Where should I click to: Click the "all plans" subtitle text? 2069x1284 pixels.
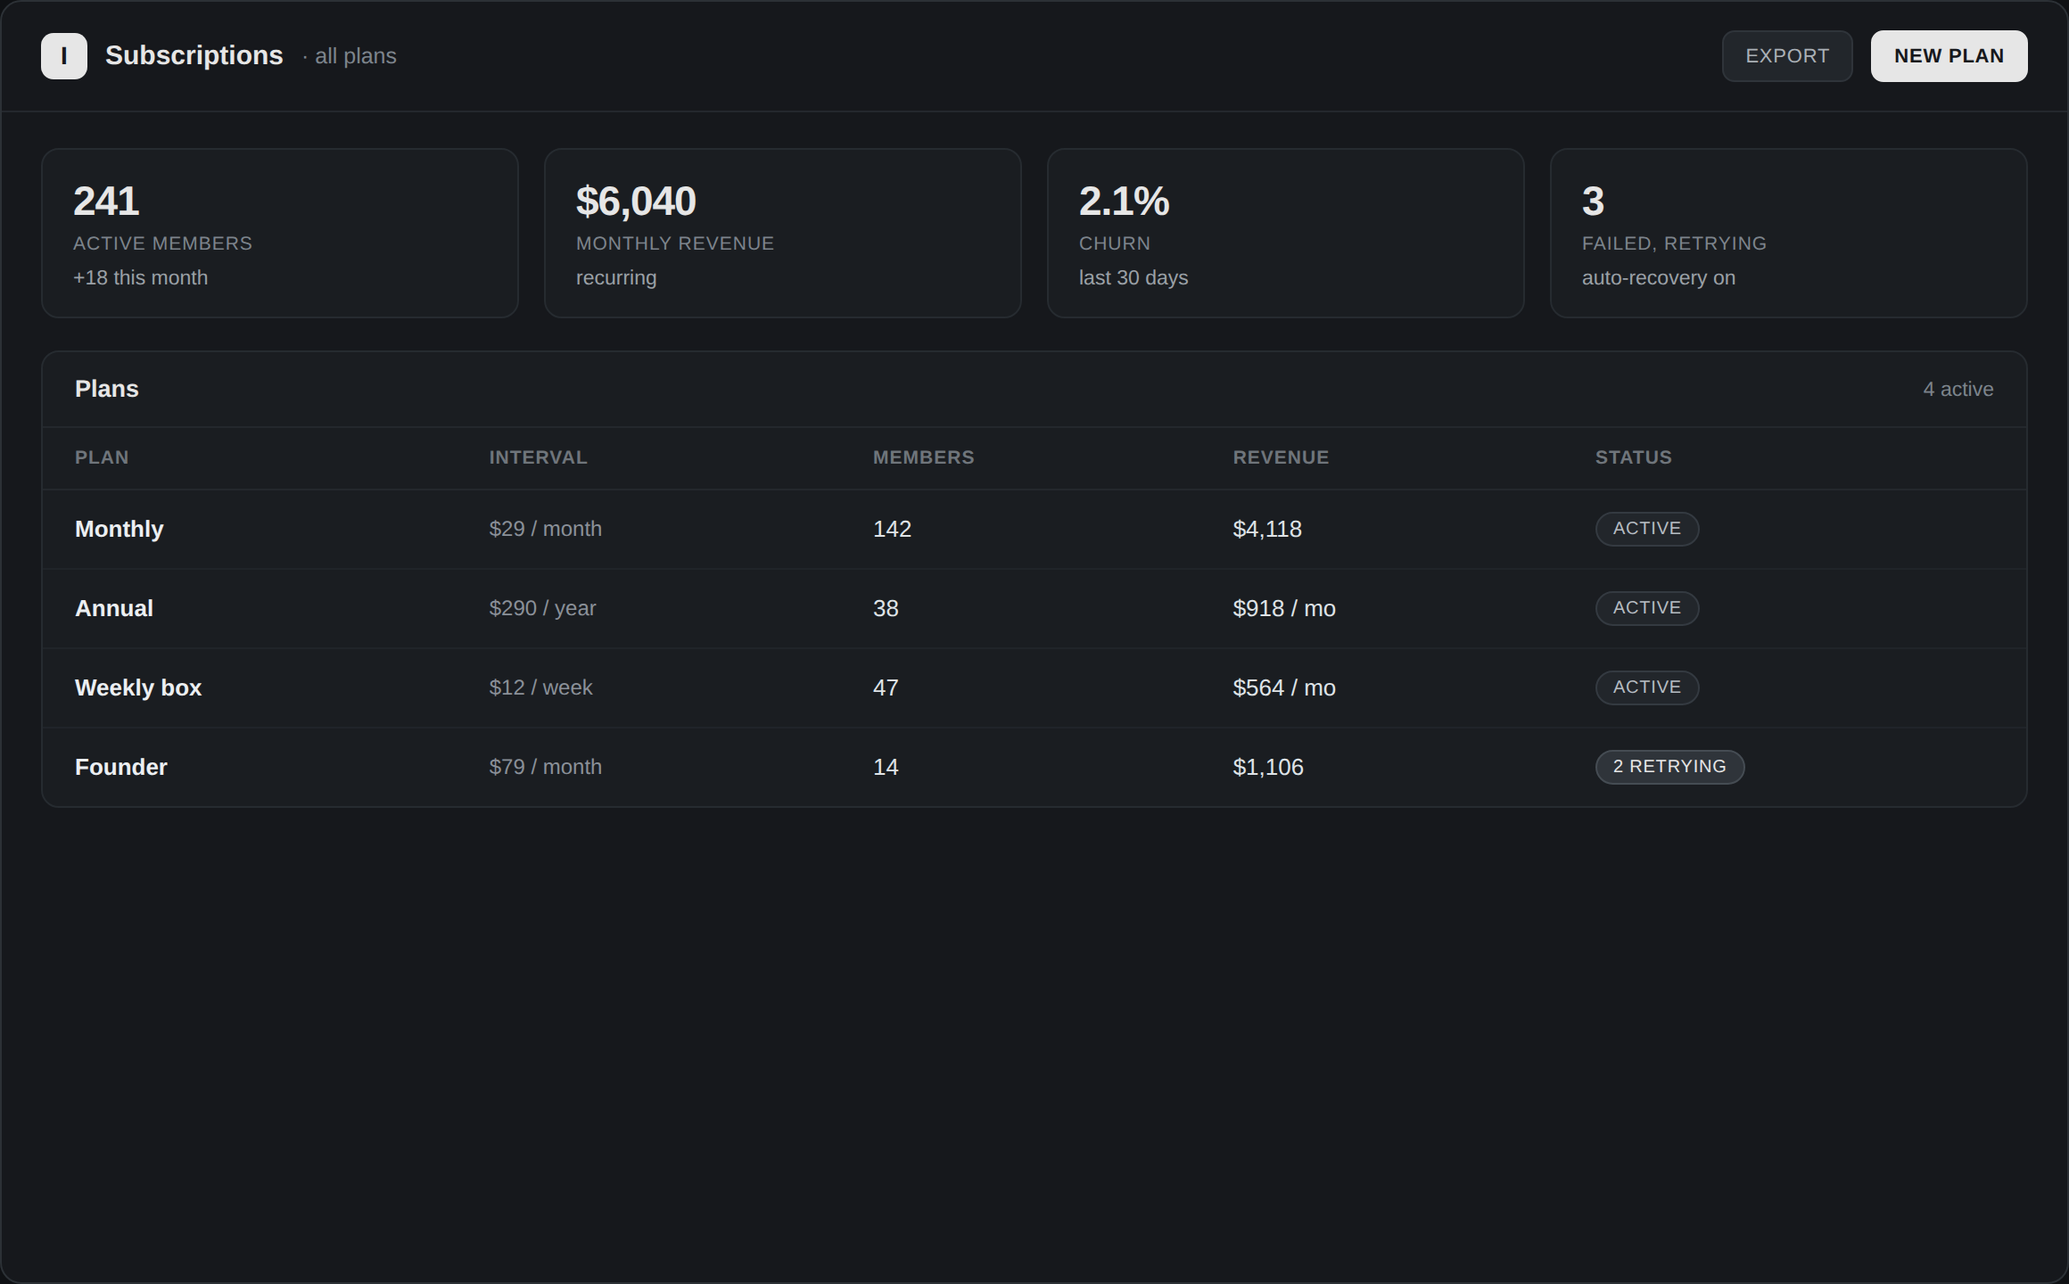(x=356, y=56)
